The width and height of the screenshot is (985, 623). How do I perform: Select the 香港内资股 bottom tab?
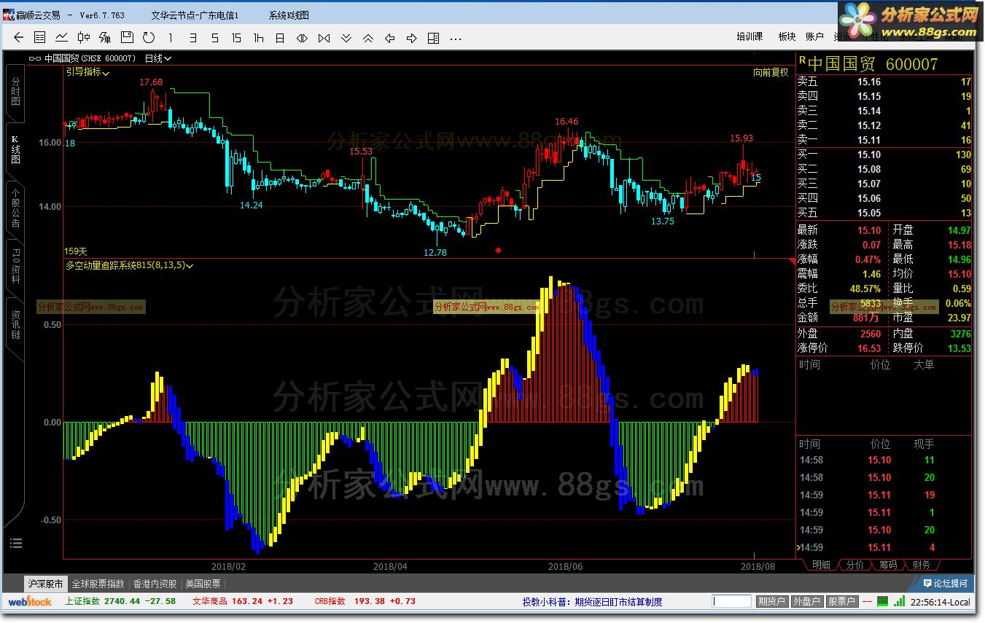155,584
